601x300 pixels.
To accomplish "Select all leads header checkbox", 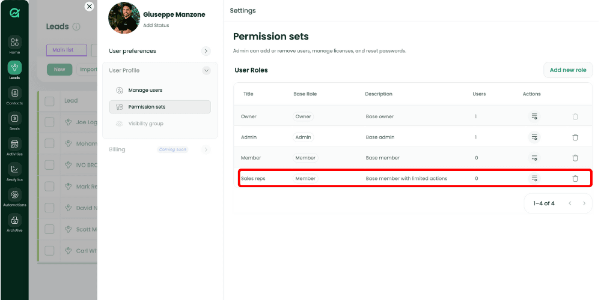I will click(x=49, y=101).
